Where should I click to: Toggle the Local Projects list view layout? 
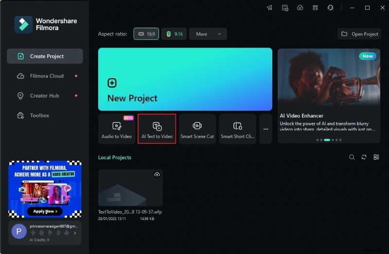(x=376, y=157)
